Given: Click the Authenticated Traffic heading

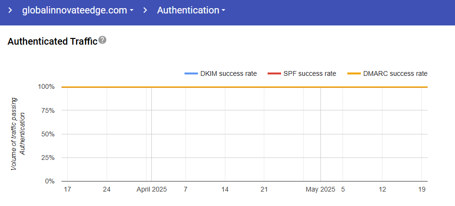Looking at the screenshot, I should (52, 42).
